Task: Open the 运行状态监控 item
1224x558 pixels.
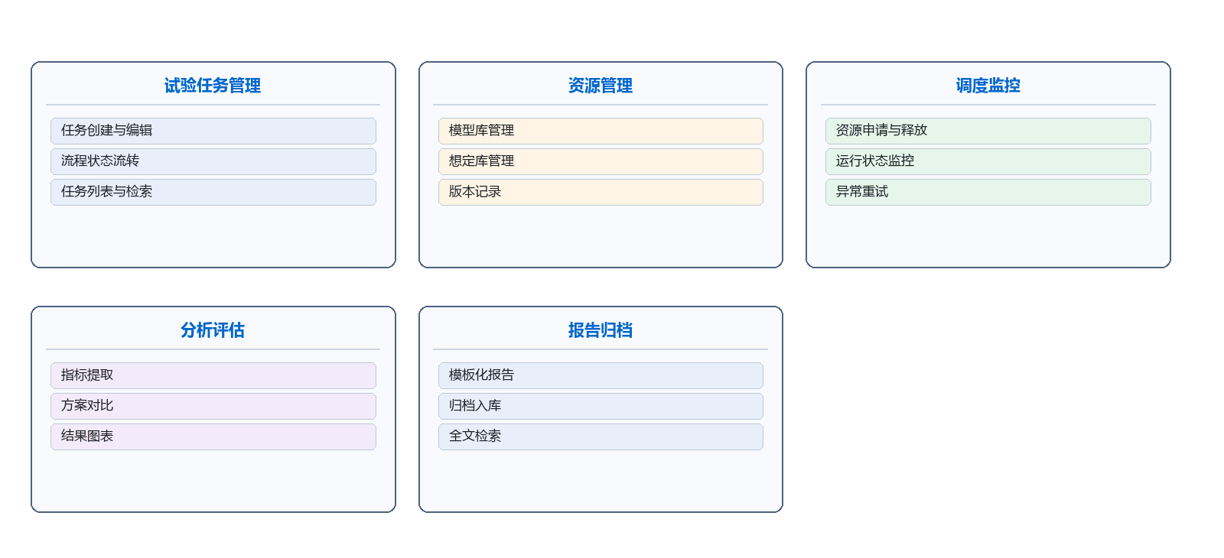Action: click(988, 161)
